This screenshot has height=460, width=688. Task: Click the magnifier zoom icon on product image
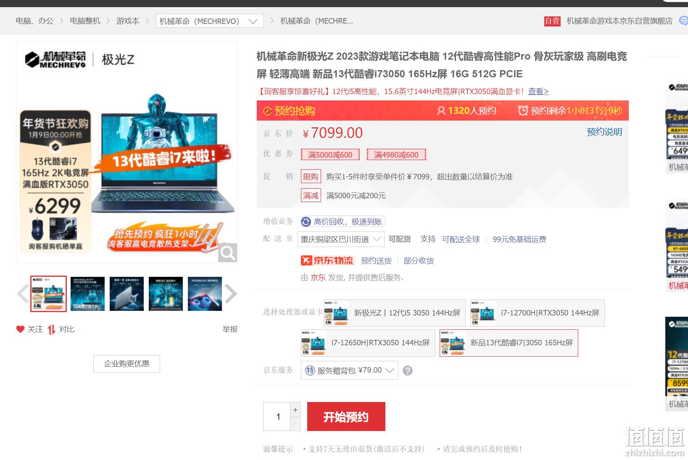click(227, 252)
